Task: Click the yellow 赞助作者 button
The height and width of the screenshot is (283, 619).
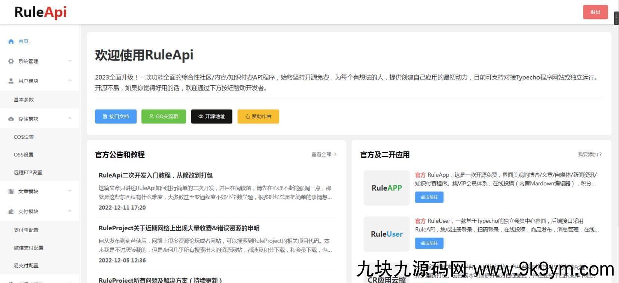Action: point(258,117)
